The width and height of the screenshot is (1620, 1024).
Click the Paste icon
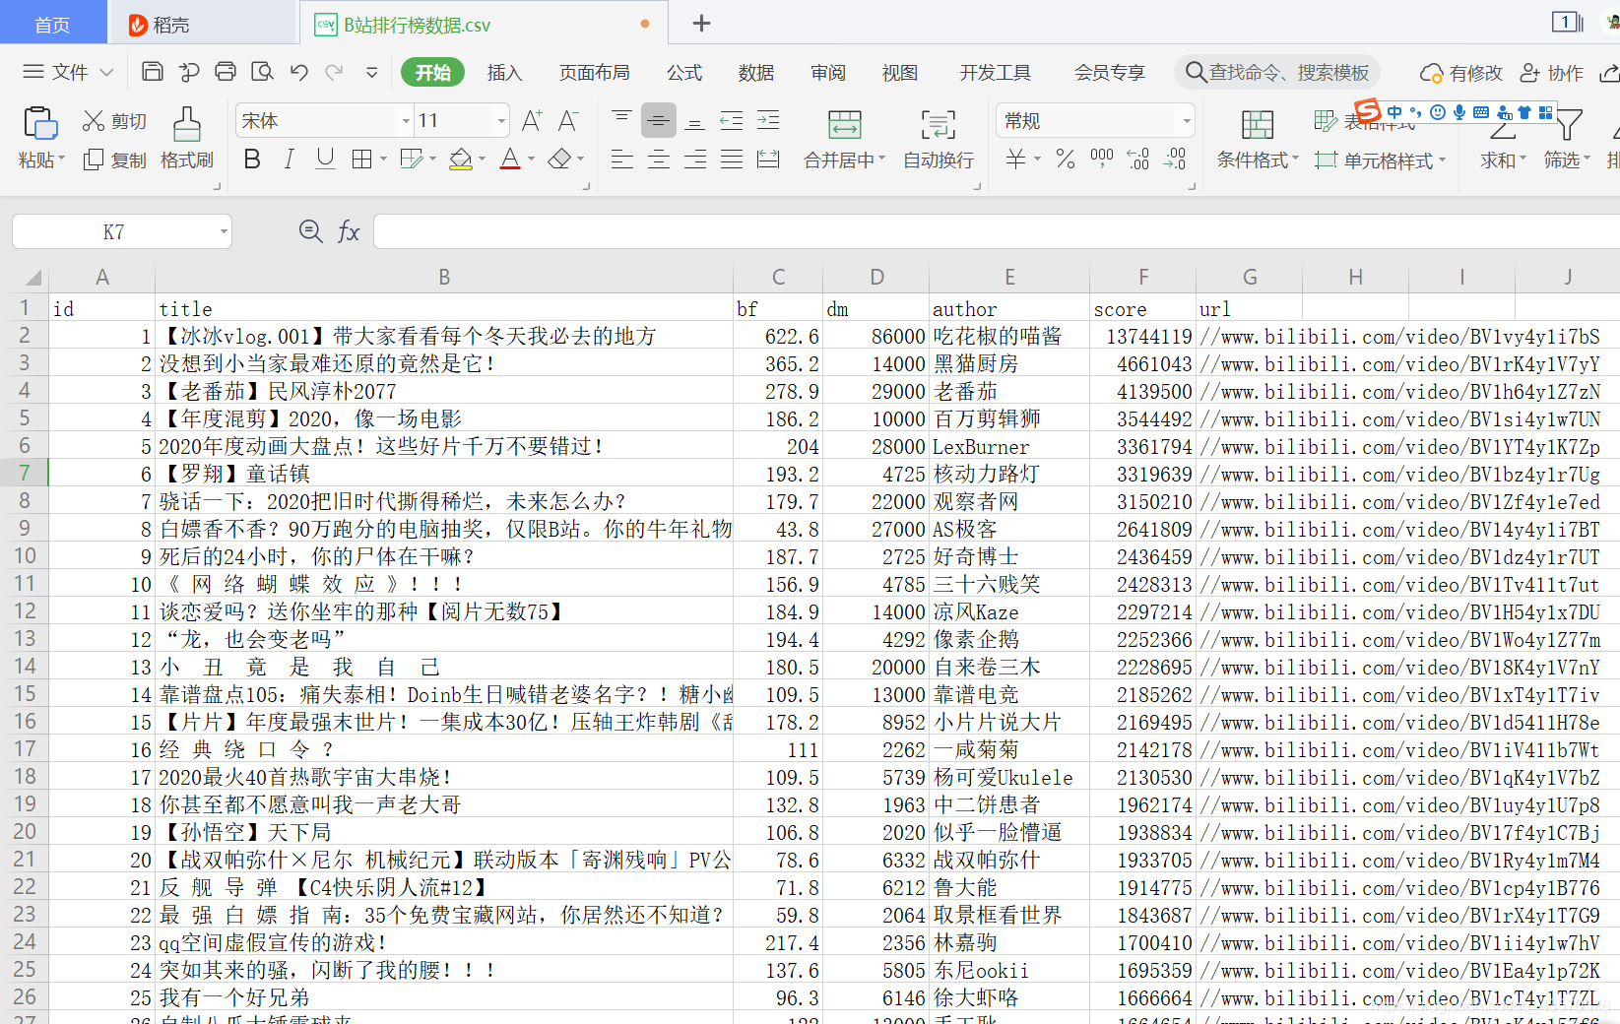(40, 124)
